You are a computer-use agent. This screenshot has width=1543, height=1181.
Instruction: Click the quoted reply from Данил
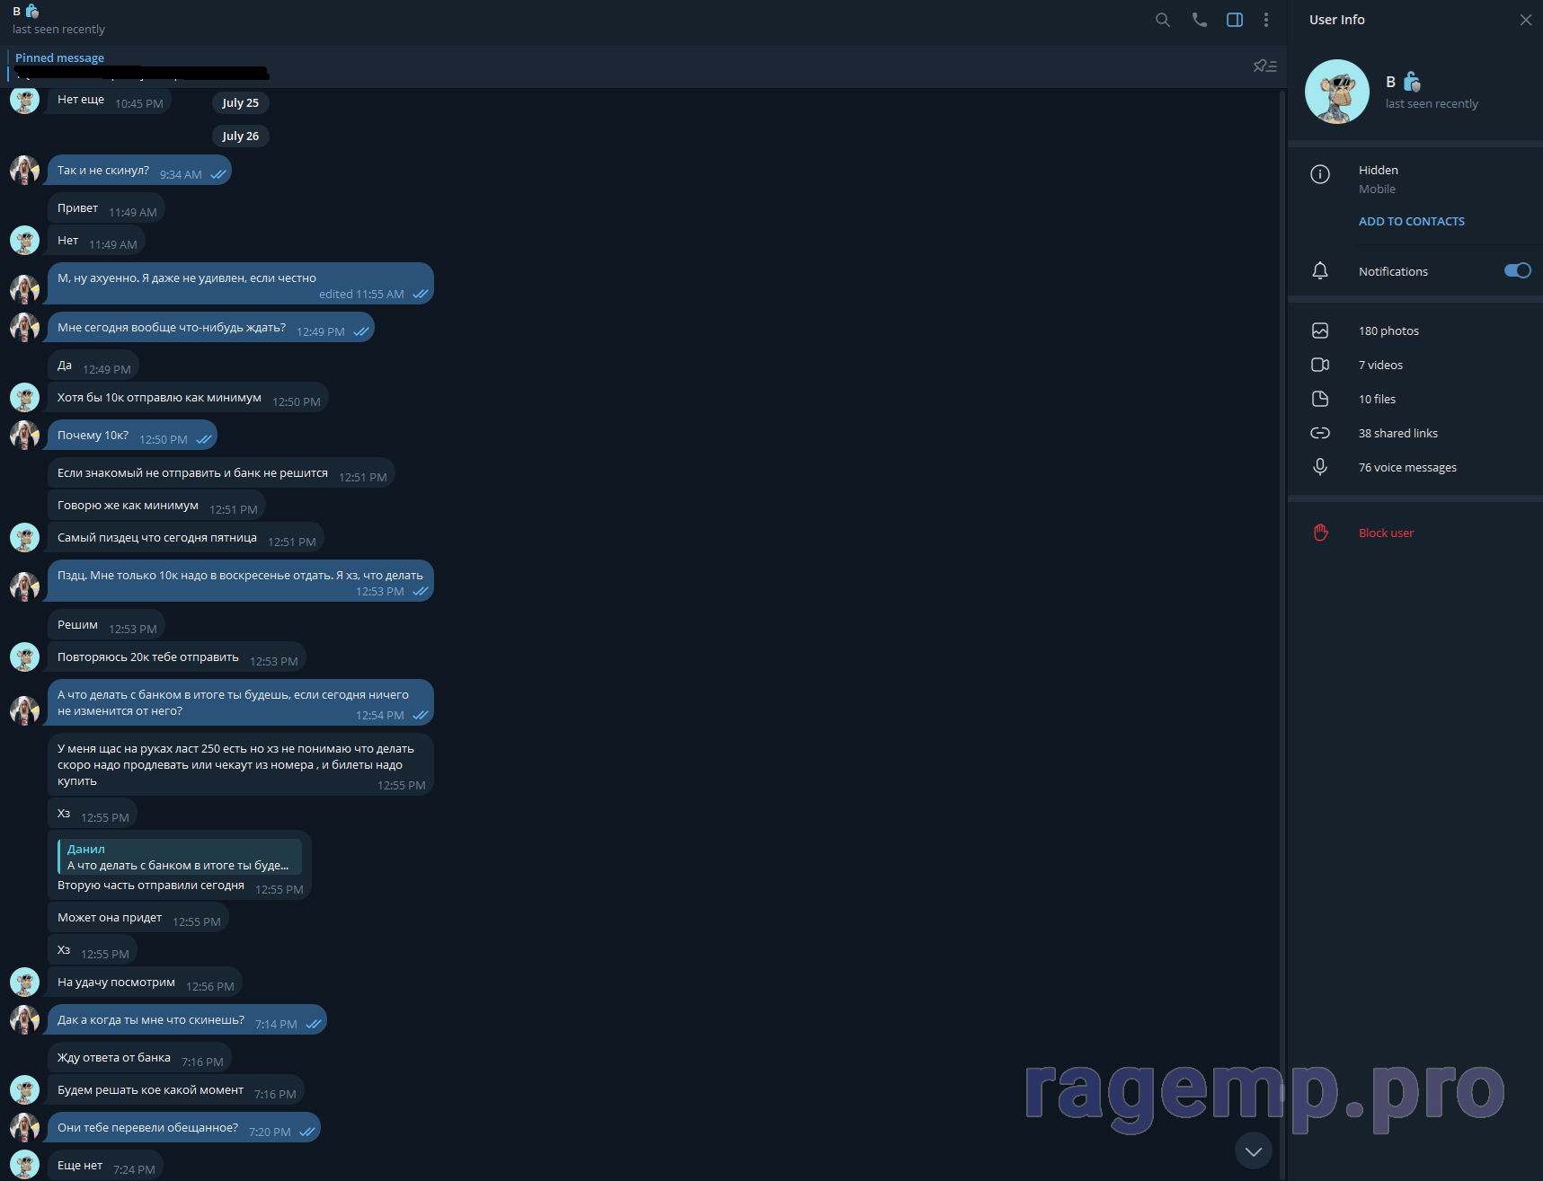coord(180,857)
